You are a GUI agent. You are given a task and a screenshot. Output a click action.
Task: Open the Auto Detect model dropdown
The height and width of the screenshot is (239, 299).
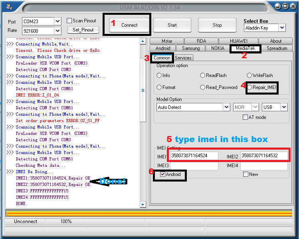tap(226, 107)
